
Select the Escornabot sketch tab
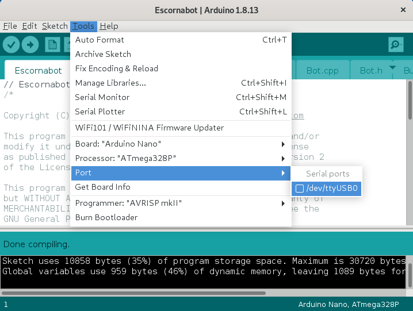(x=38, y=71)
